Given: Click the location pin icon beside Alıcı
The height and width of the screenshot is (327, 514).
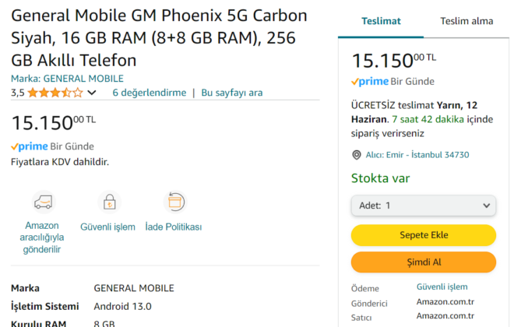Looking at the screenshot, I should tap(357, 155).
